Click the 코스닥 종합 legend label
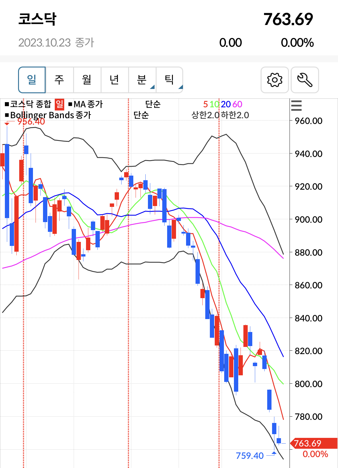The height and width of the screenshot is (468, 338). click(x=31, y=104)
